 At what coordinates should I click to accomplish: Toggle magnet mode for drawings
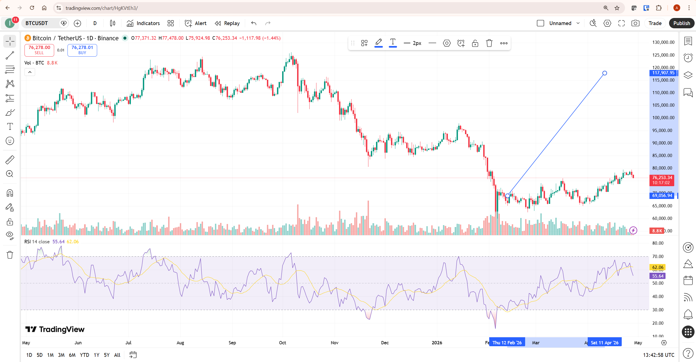10,193
